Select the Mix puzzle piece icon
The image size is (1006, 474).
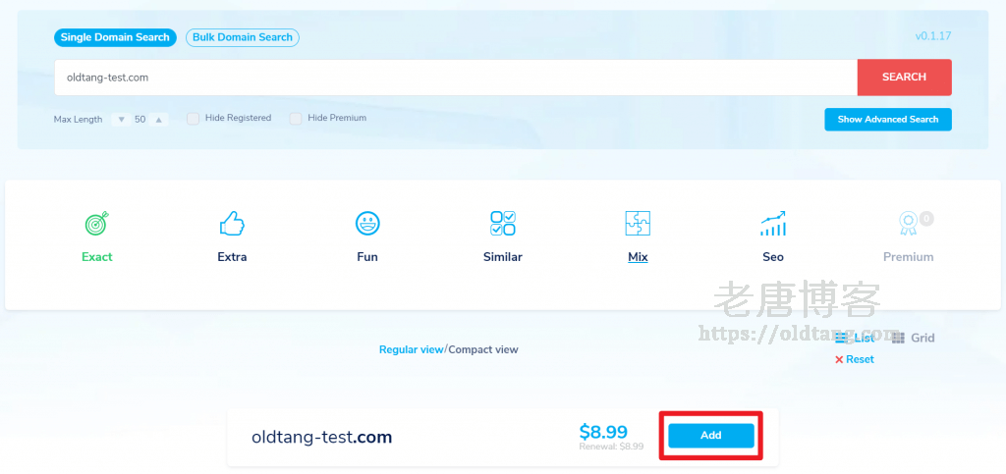tap(638, 224)
